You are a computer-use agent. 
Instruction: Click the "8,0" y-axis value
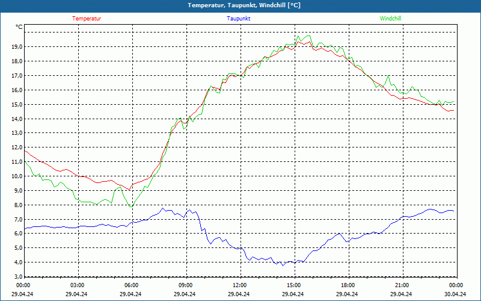[x=18, y=205]
